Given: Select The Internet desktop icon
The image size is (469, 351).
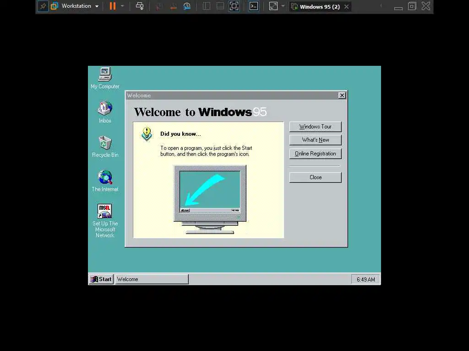Looking at the screenshot, I should [x=105, y=181].
